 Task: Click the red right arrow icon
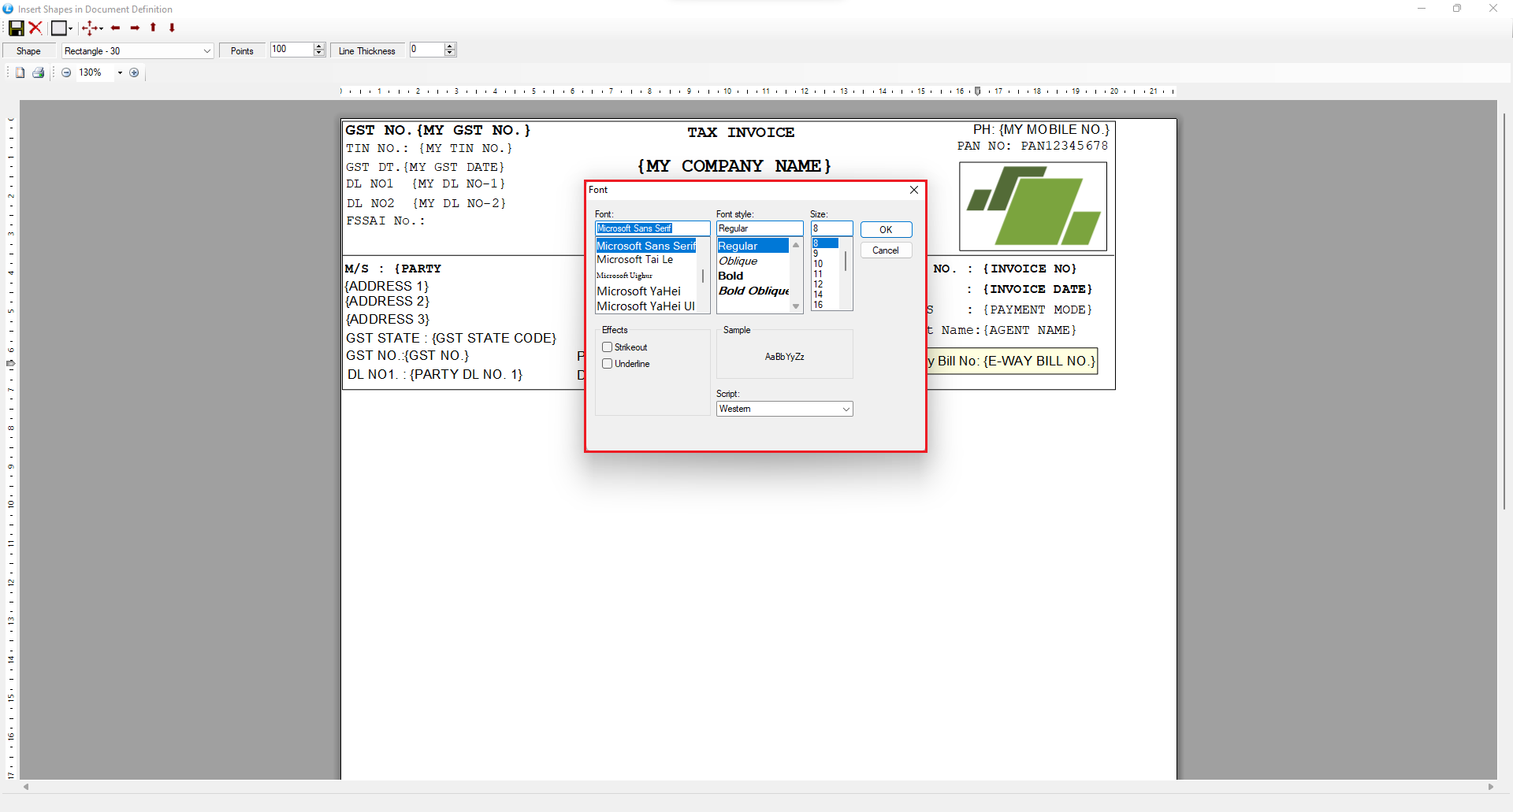(x=135, y=28)
